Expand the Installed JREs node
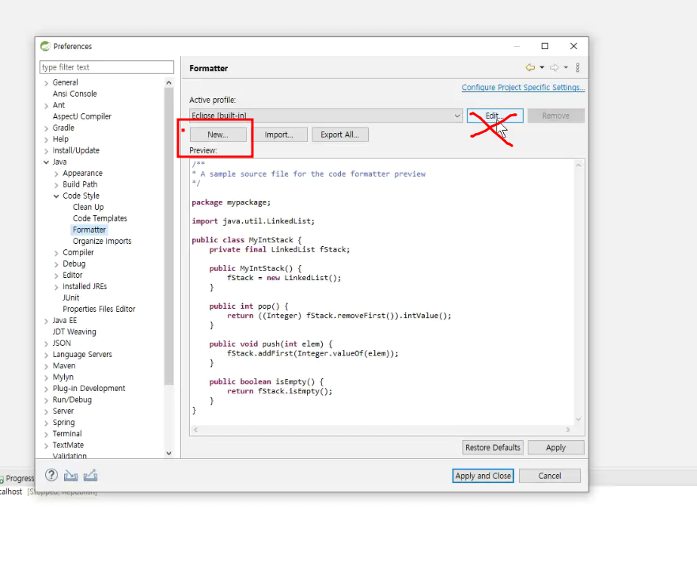This screenshot has width=697, height=566. (x=56, y=287)
